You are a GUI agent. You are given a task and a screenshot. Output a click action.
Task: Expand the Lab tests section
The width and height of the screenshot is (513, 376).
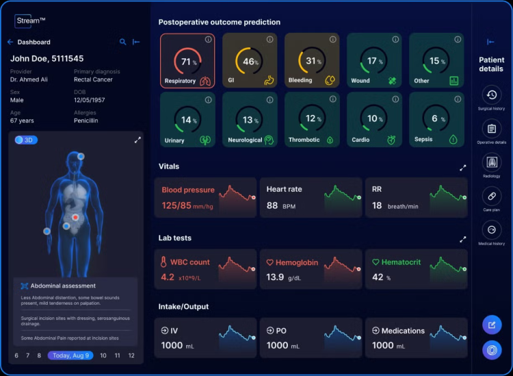tap(462, 239)
